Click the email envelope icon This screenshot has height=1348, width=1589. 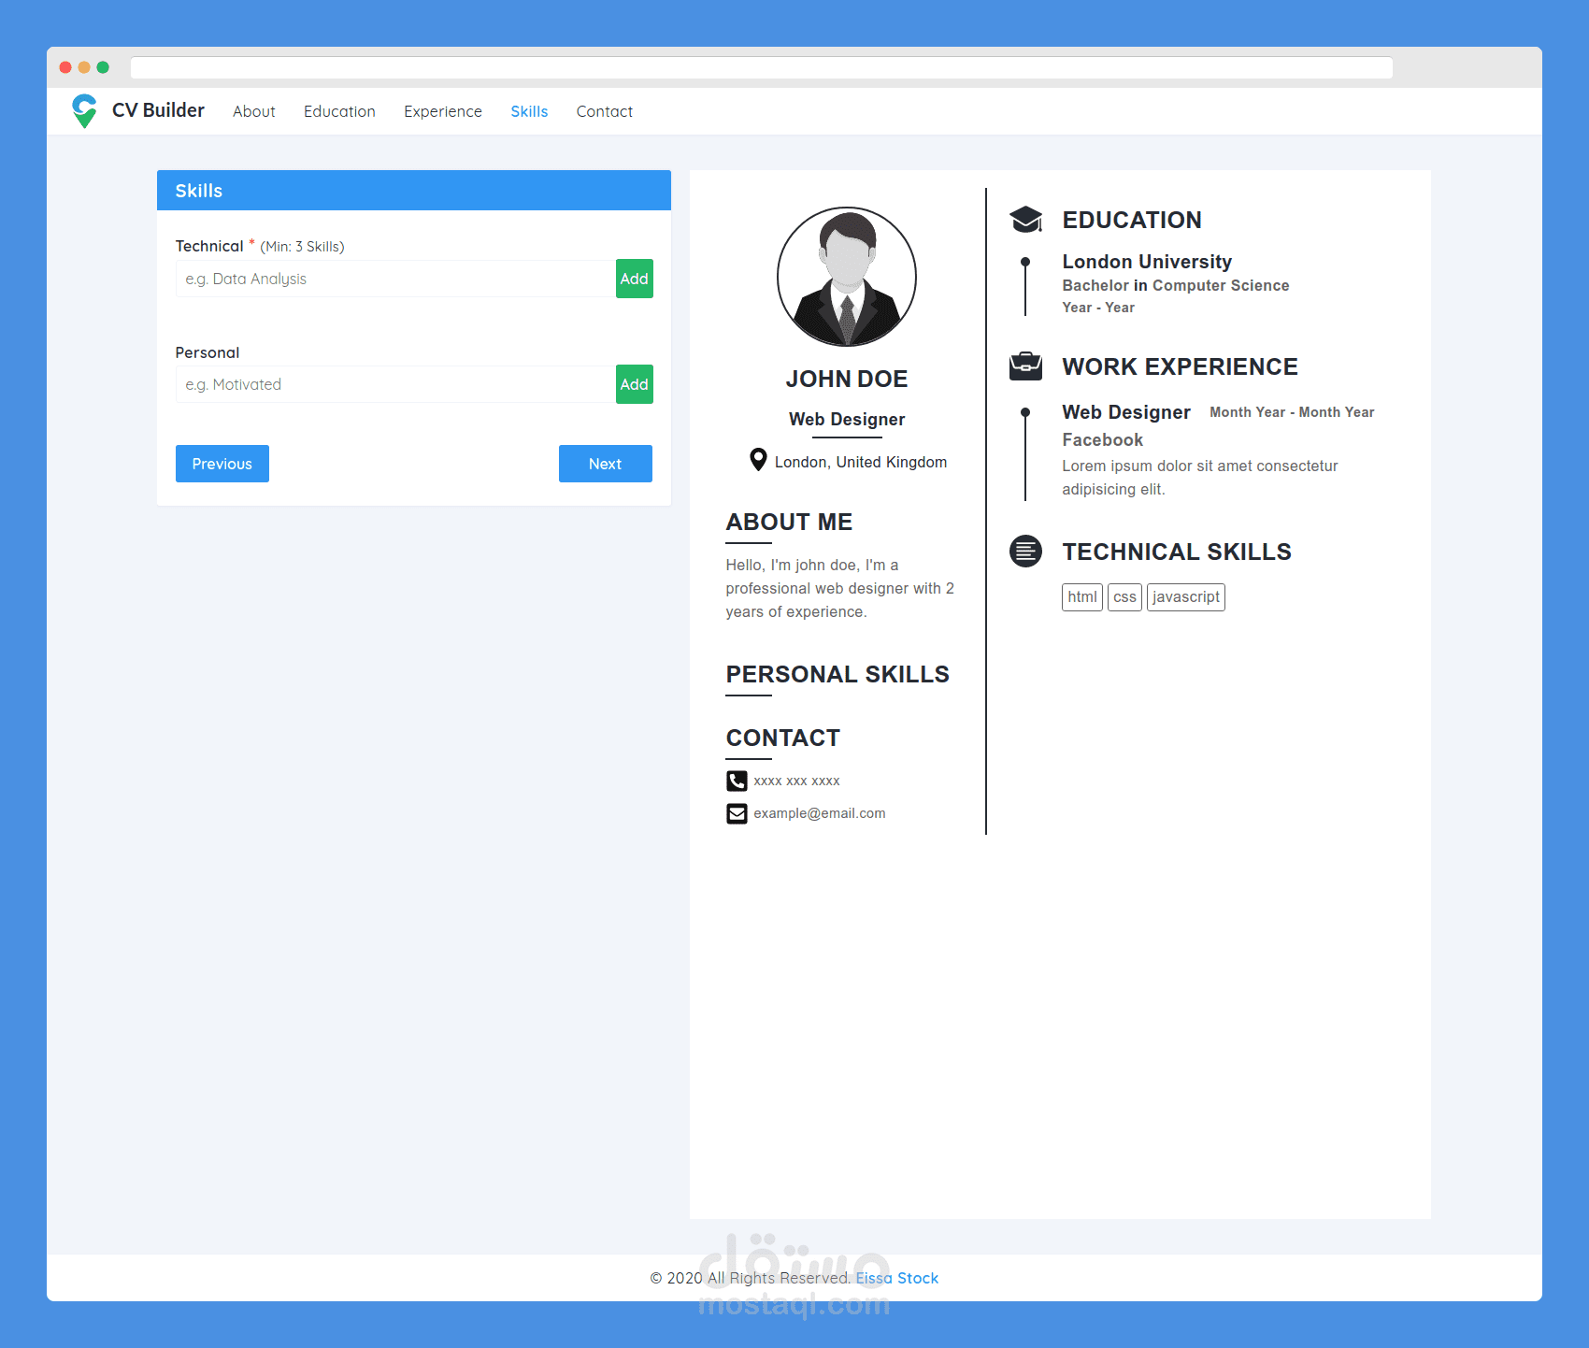tap(737, 813)
